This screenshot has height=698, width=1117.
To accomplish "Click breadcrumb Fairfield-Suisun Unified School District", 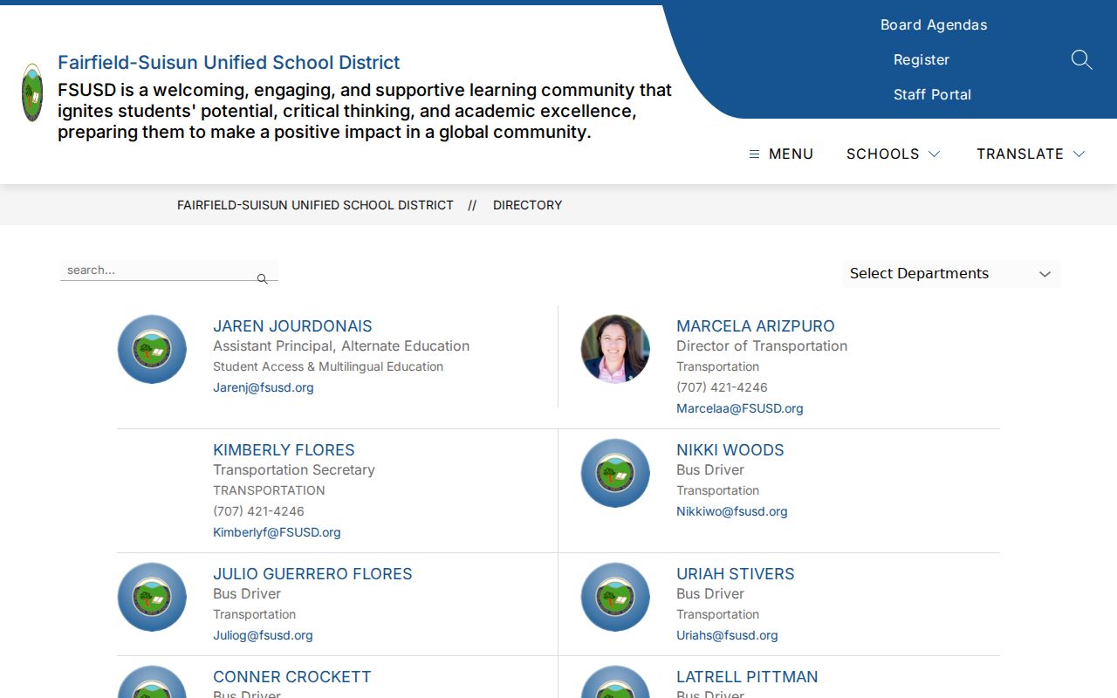I will pos(315,205).
